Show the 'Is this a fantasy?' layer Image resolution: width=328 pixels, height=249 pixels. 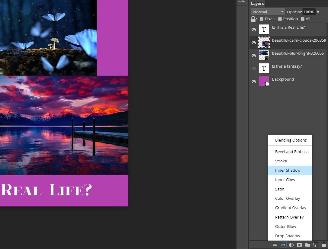coord(254,69)
